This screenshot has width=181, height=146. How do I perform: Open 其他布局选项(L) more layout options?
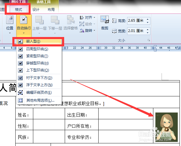pyautogui.click(x=39, y=100)
